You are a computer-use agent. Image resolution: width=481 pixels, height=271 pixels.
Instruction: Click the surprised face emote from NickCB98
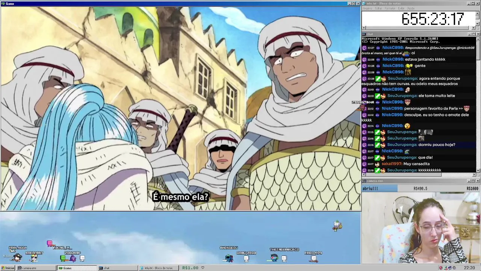click(407, 126)
